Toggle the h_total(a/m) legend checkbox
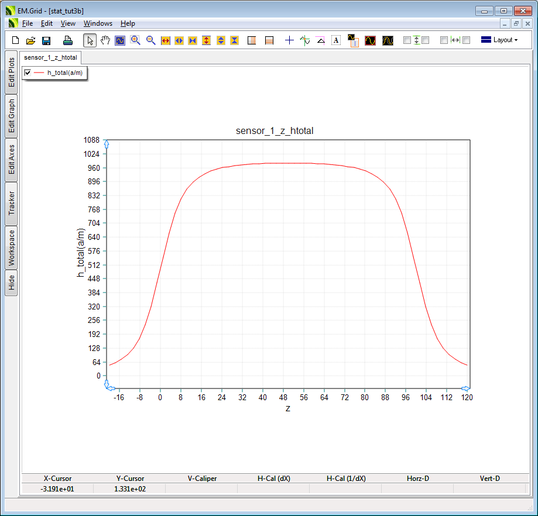Image resolution: width=538 pixels, height=516 pixels. (28, 73)
